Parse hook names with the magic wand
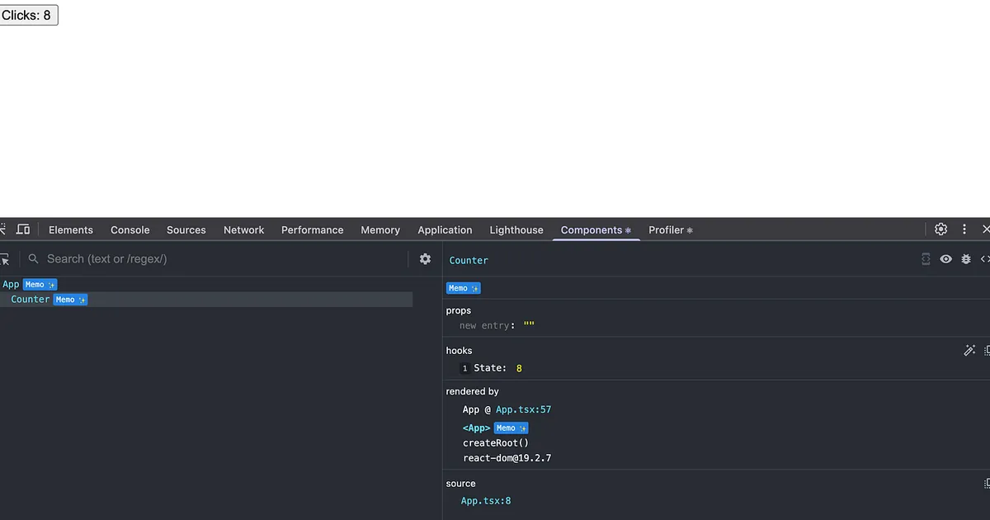 point(969,351)
